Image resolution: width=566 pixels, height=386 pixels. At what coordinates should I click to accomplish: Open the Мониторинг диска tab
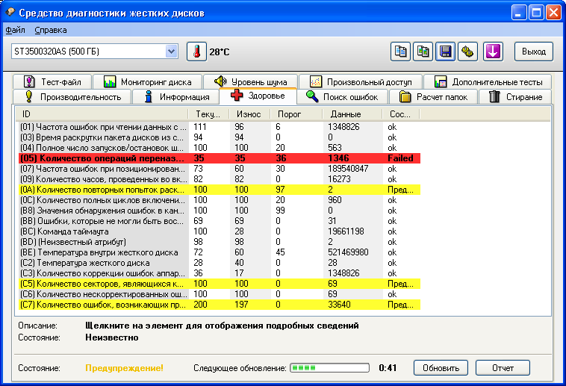148,81
